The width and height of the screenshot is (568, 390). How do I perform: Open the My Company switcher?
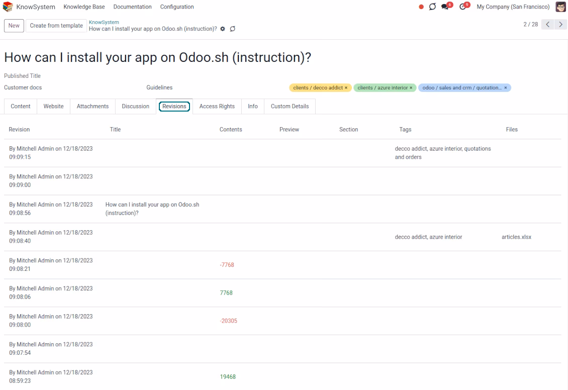pyautogui.click(x=513, y=7)
